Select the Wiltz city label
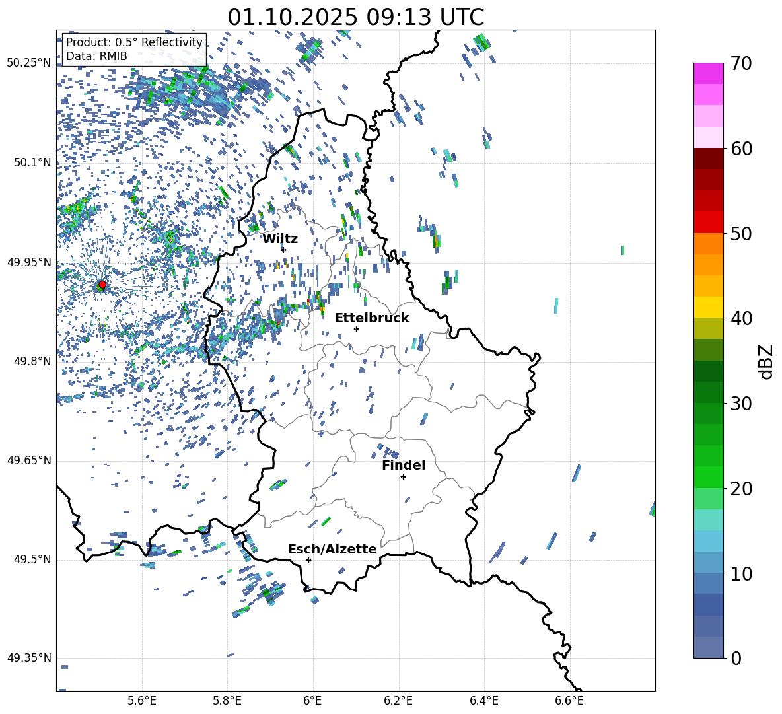The width and height of the screenshot is (782, 714). (x=280, y=238)
